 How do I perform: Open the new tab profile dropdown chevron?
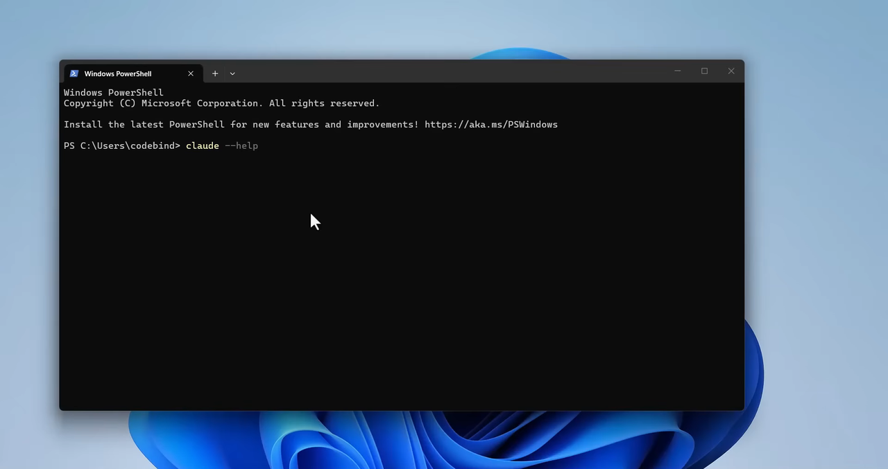click(232, 73)
